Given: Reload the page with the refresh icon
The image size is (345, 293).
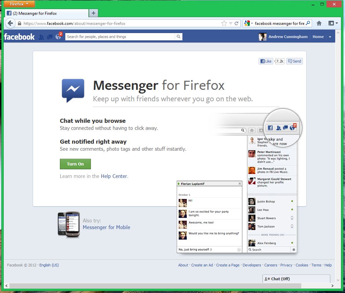Looking at the screenshot, I should click(x=237, y=23).
